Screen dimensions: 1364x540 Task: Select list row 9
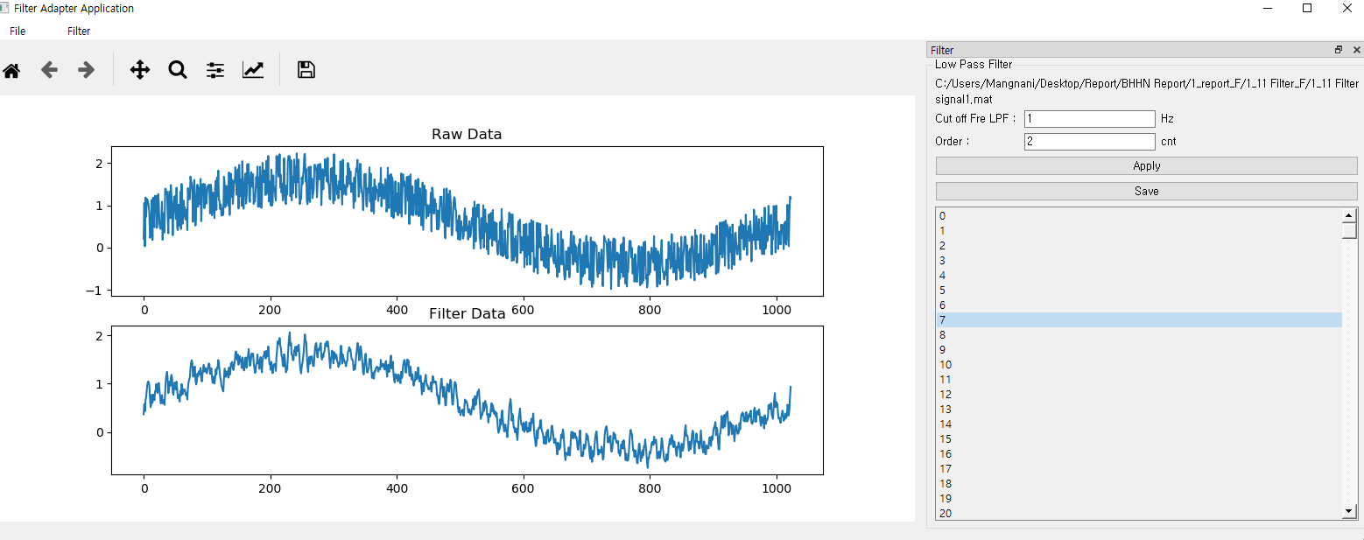pos(1139,349)
